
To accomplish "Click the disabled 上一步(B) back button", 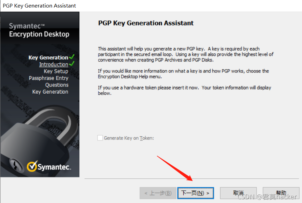I will coord(158,193).
